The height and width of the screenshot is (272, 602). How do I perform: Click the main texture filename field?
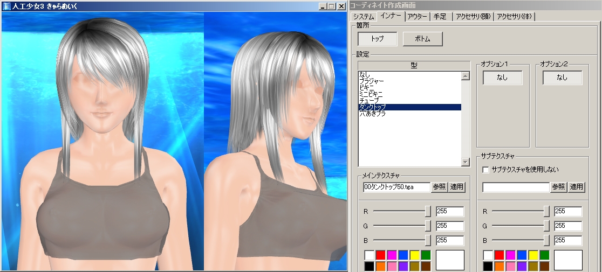click(x=396, y=187)
